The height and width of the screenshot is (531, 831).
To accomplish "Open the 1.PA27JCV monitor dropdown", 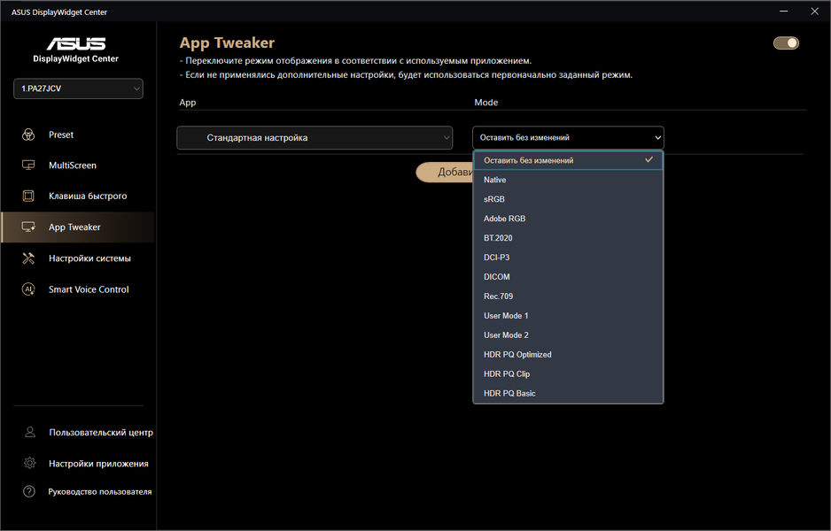I will pyautogui.click(x=79, y=88).
